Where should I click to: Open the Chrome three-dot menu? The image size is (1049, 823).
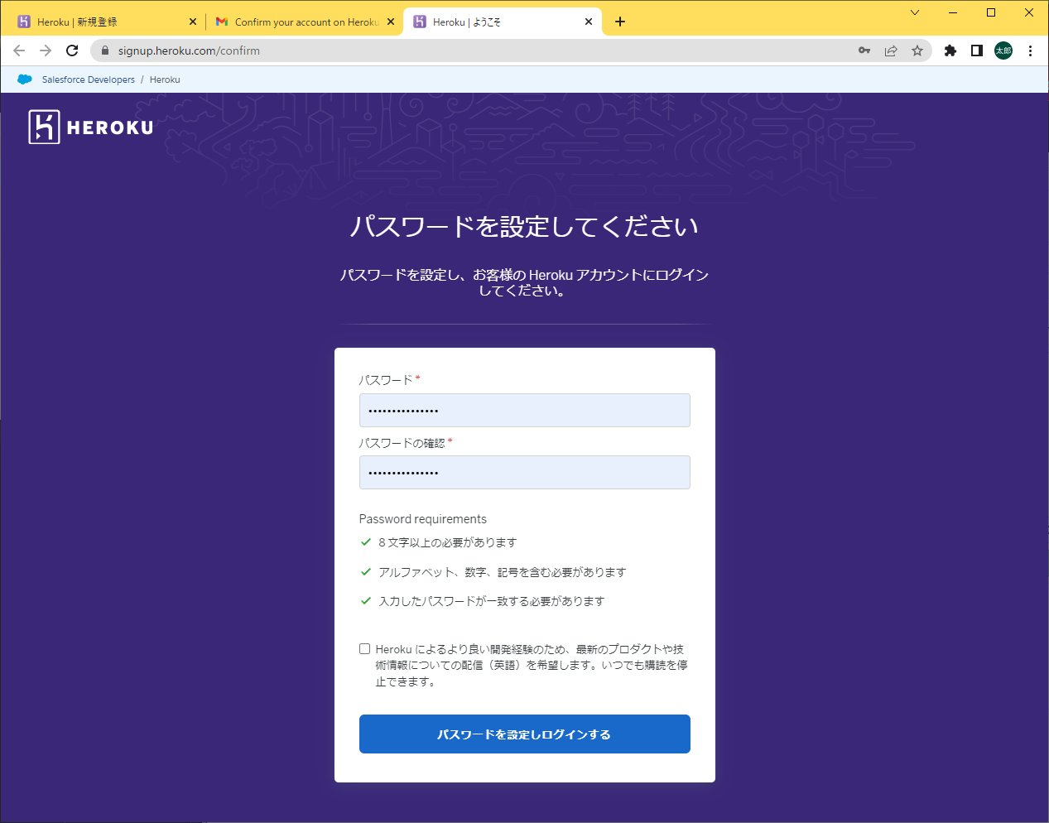click(x=1030, y=51)
